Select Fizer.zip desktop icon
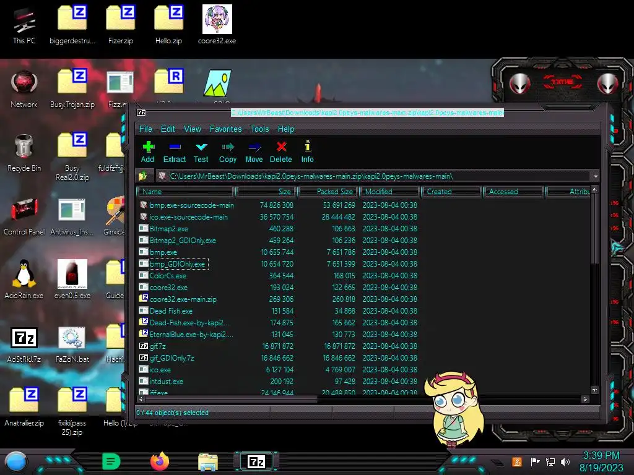This screenshot has width=634, height=475. coord(121,25)
